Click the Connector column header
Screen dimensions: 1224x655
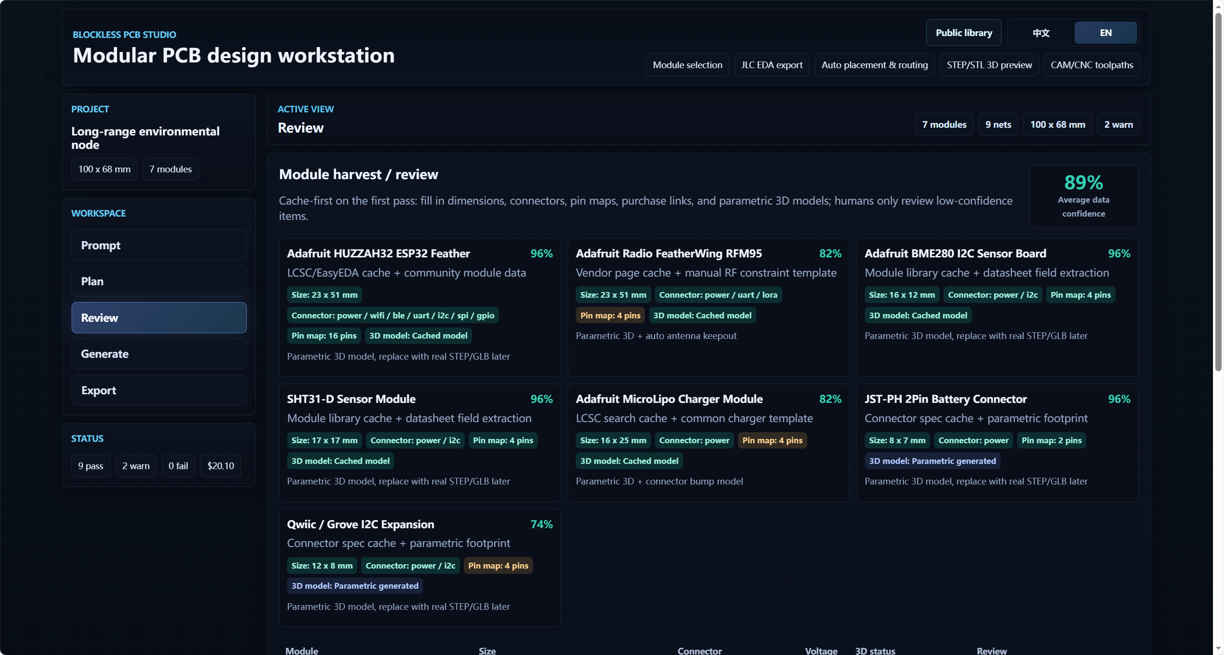tap(699, 651)
